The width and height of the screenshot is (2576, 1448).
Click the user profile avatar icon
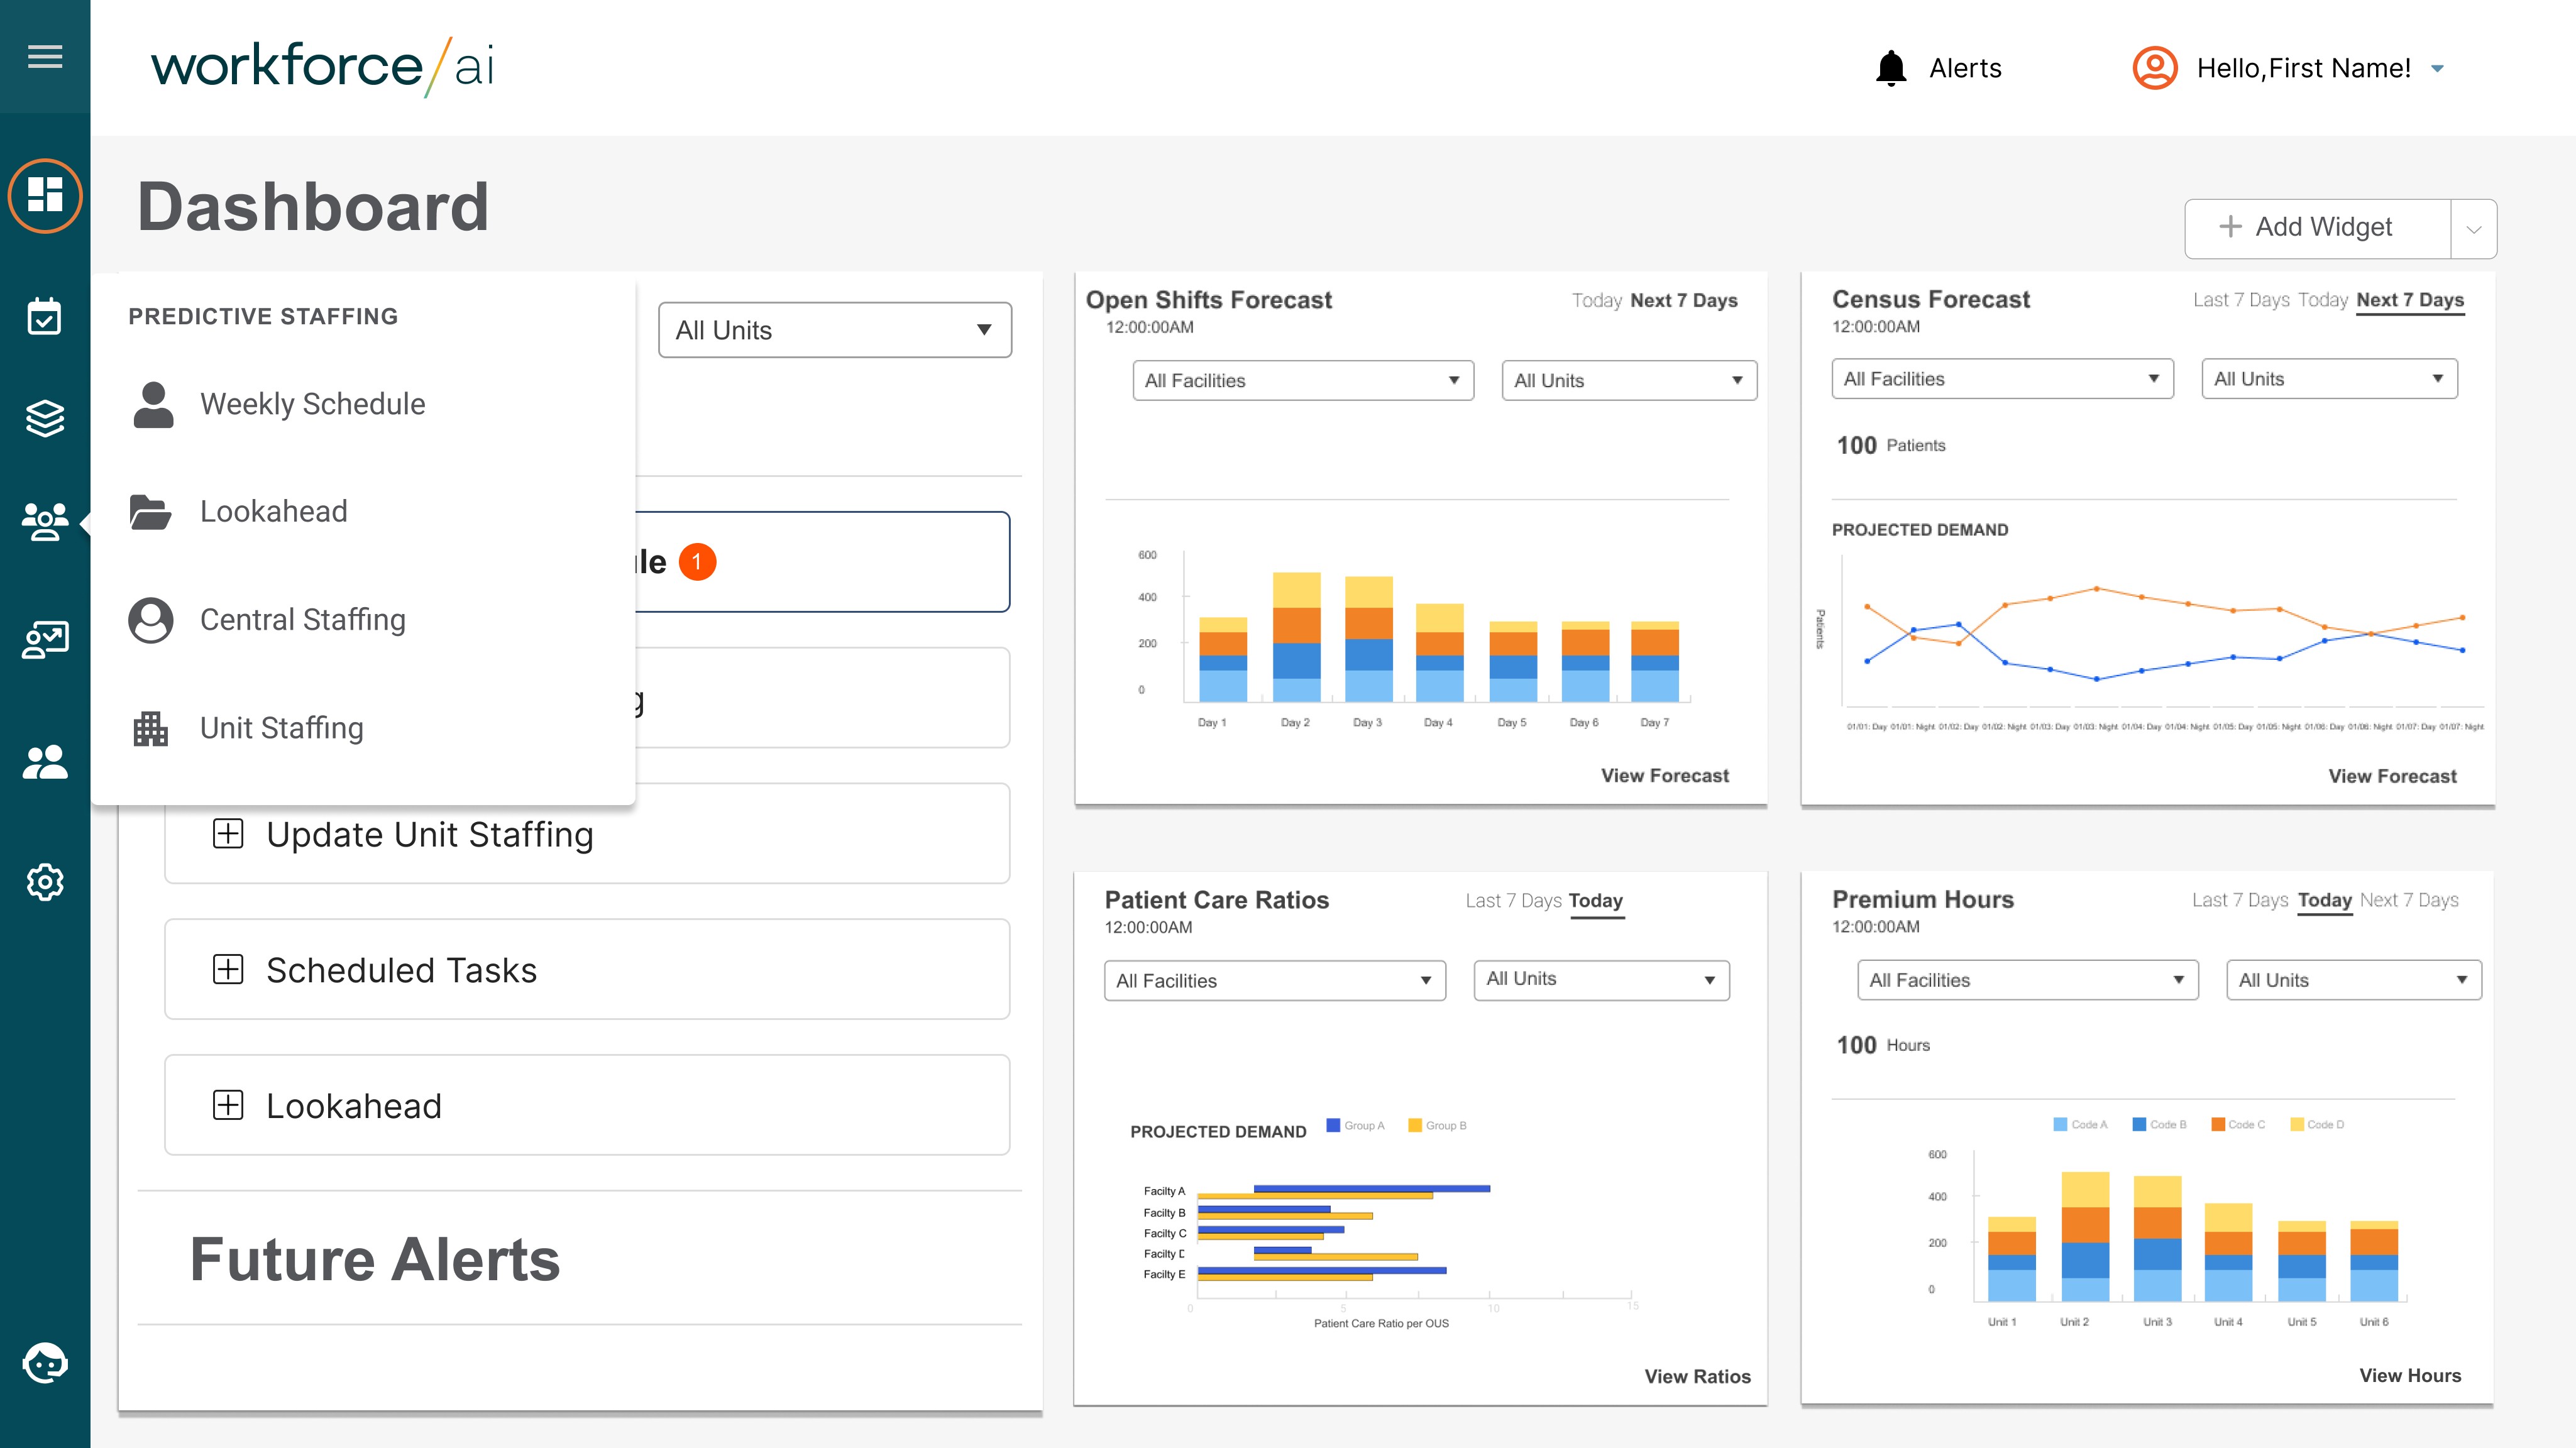tap(2155, 68)
